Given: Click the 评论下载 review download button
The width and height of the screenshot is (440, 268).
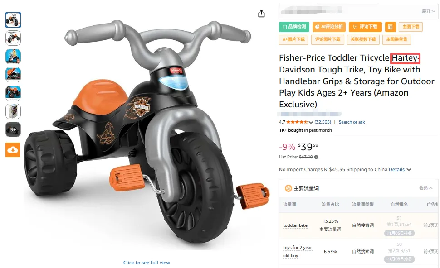Looking at the screenshot, I should point(365,27).
